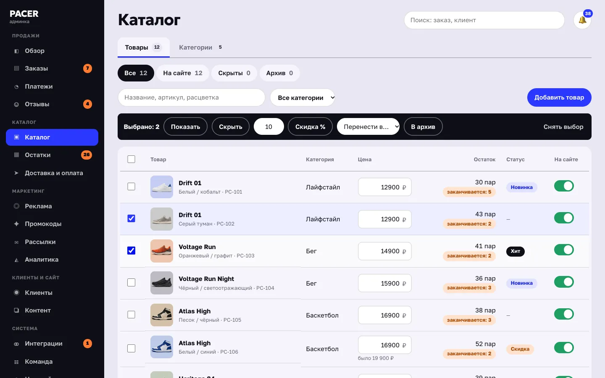Check the Voltage Run Night row checkbox

pos(131,283)
